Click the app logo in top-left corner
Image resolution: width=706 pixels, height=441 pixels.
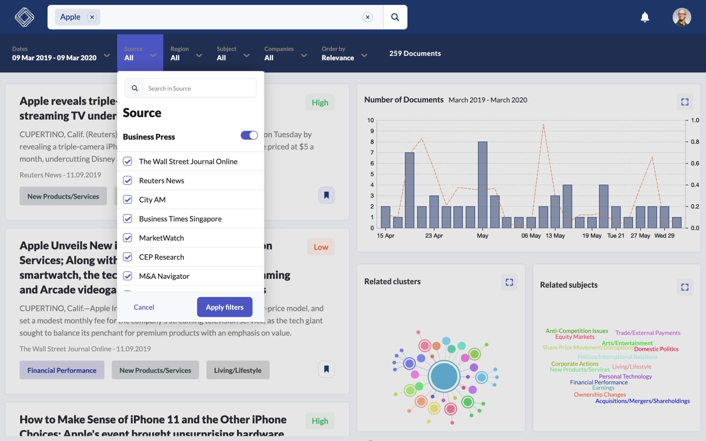(25, 17)
